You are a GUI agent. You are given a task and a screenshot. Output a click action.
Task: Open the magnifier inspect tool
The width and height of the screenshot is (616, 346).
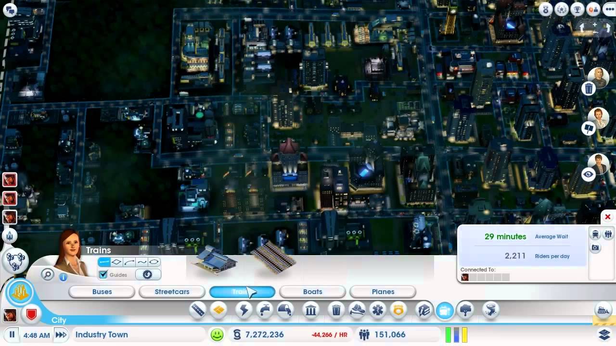(x=47, y=274)
